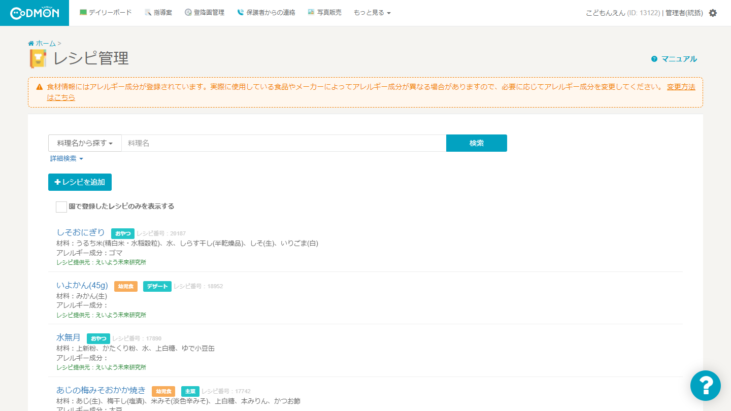731x411 pixels.
Task: Open the あじの梅みそおかか焼き recipe
Action: [101, 390]
